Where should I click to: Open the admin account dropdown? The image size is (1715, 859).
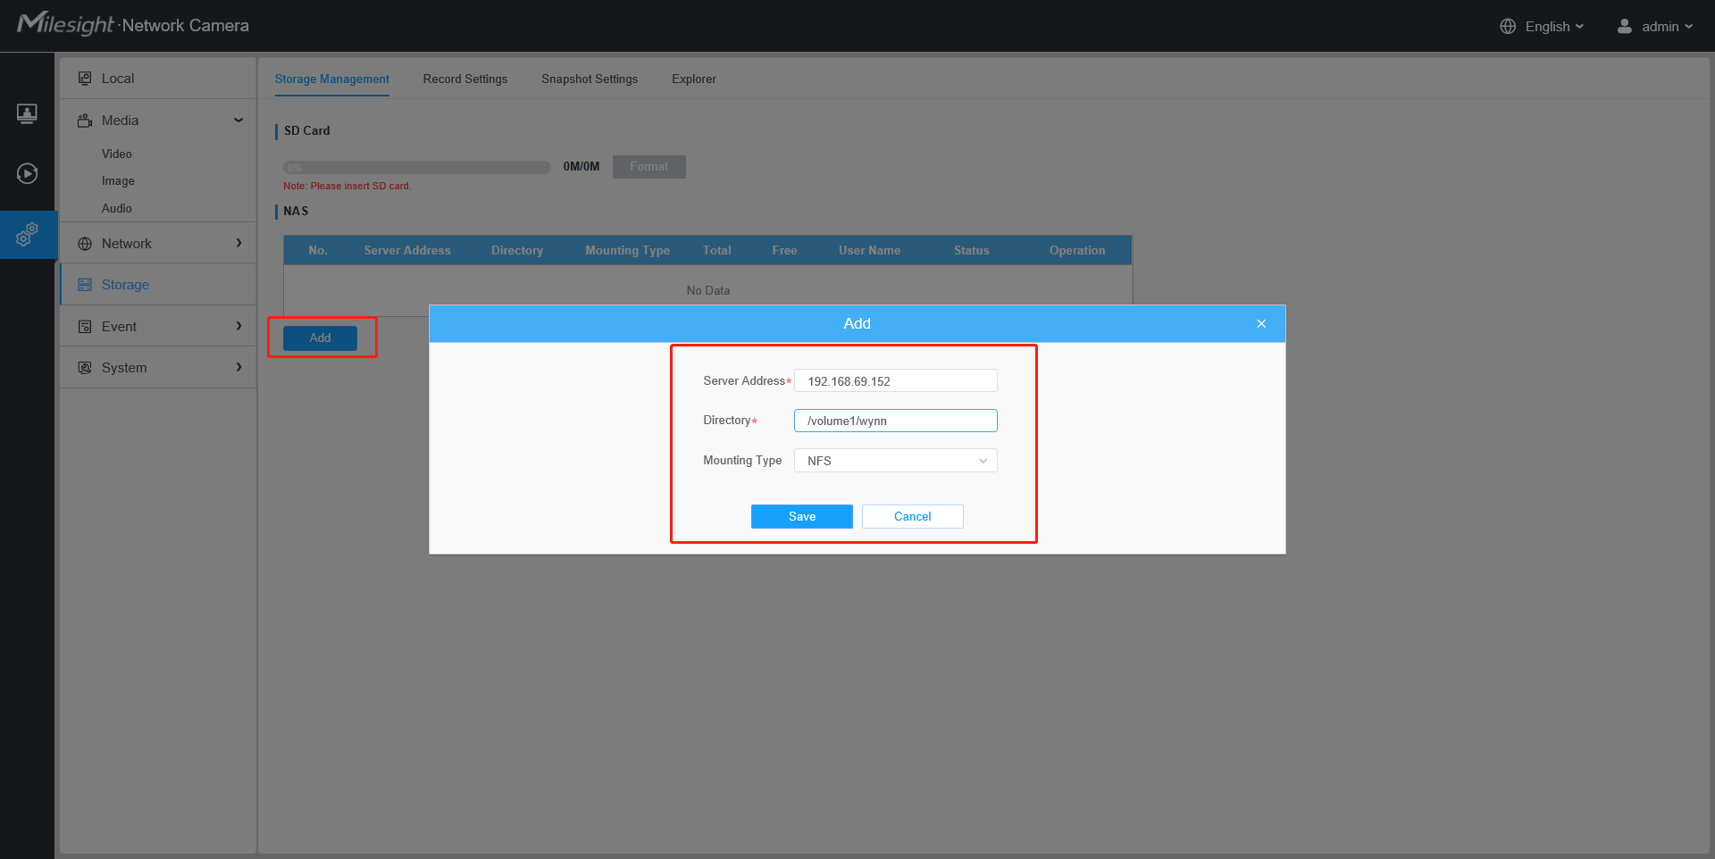point(1667,27)
